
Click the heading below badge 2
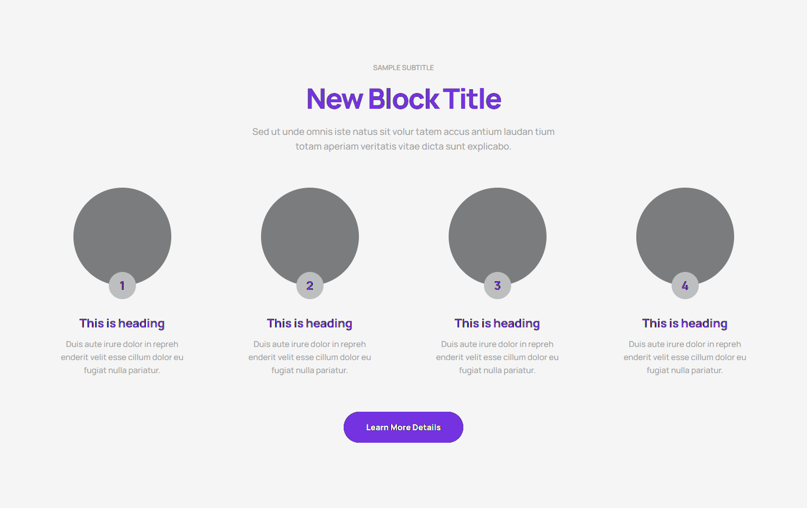coord(310,324)
